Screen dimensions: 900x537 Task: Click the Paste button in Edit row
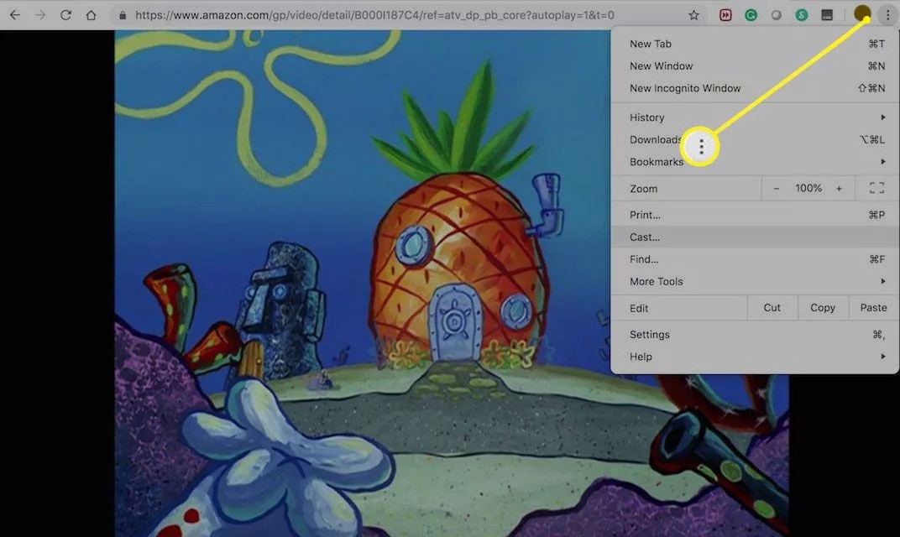[x=873, y=307]
